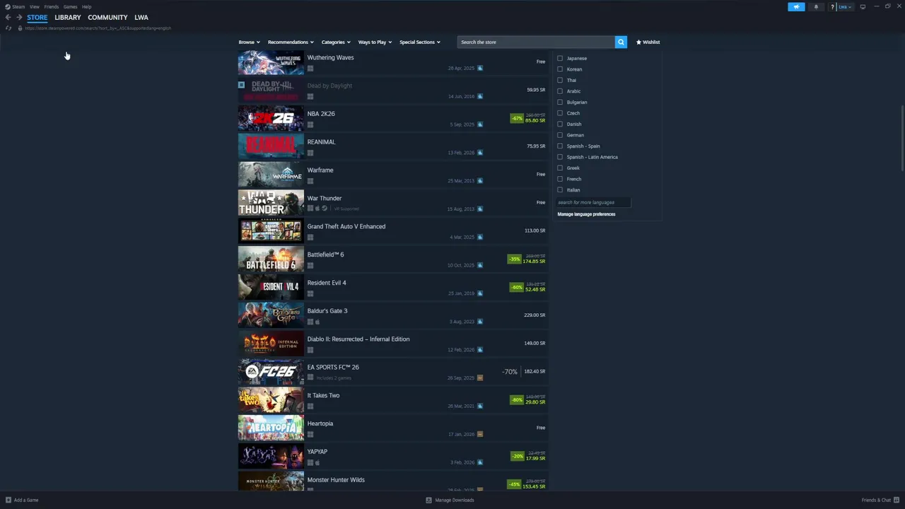Enable the Japanese language checkbox
Image resolution: width=905 pixels, height=509 pixels.
[x=560, y=58]
